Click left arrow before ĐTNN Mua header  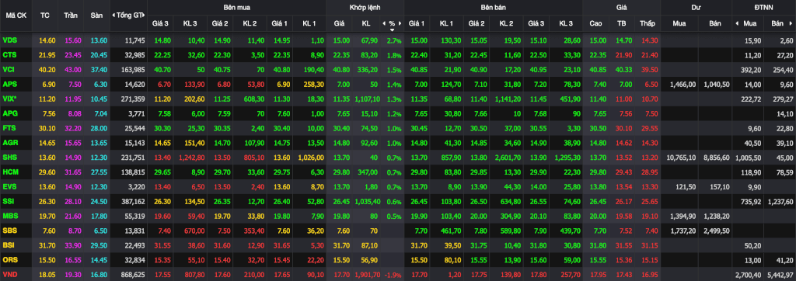(737, 23)
